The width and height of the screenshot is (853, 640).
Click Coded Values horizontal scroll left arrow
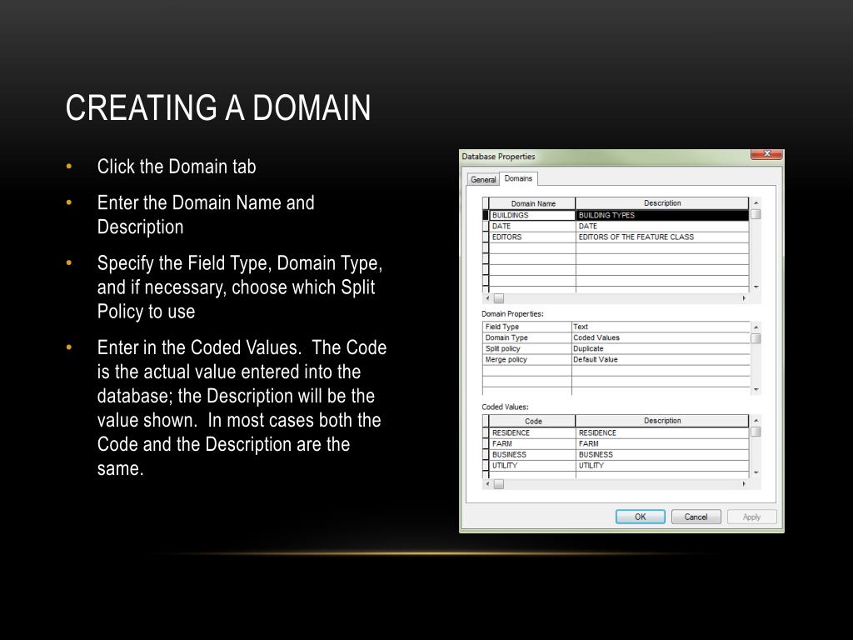tap(487, 484)
